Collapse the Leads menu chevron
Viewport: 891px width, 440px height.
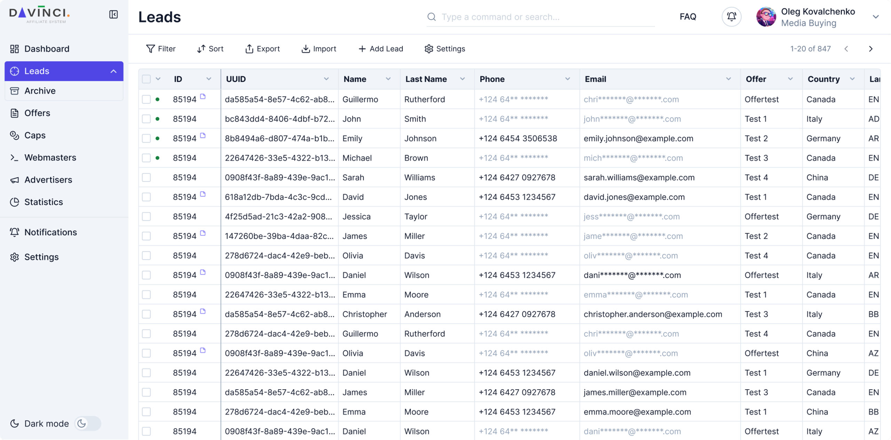coord(113,71)
